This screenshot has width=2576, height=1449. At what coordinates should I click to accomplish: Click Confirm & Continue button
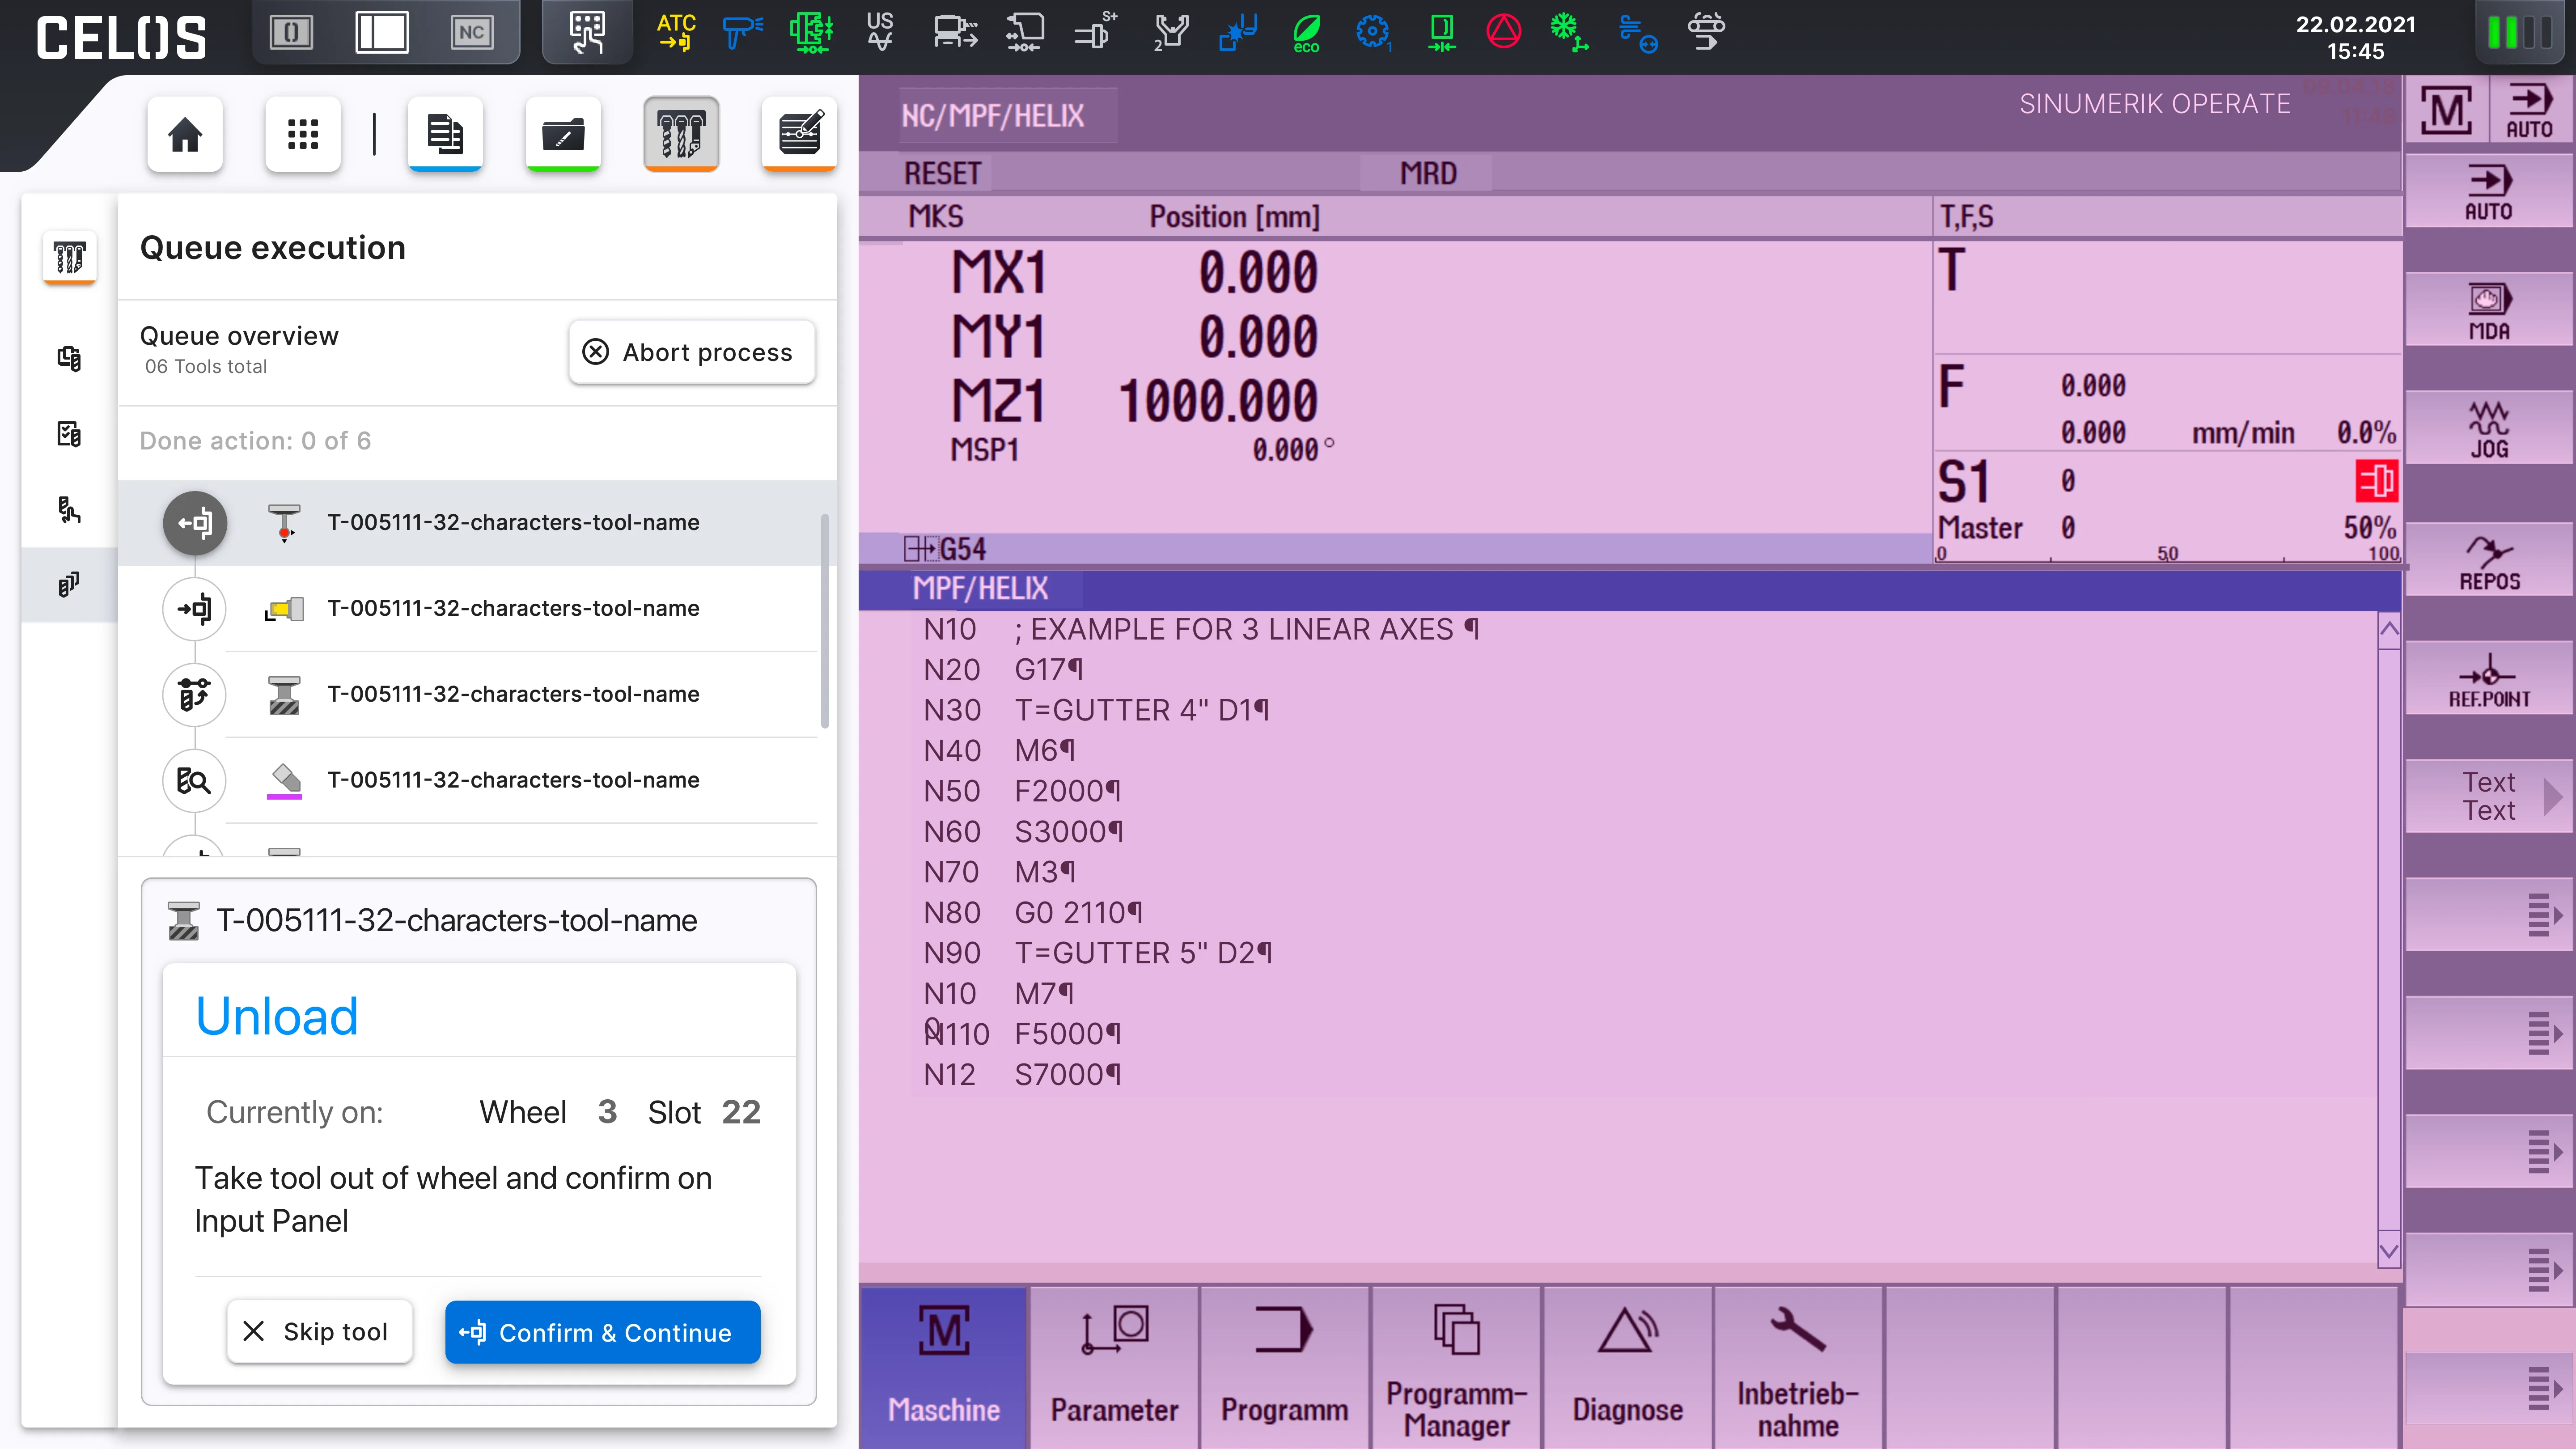[x=603, y=1331]
